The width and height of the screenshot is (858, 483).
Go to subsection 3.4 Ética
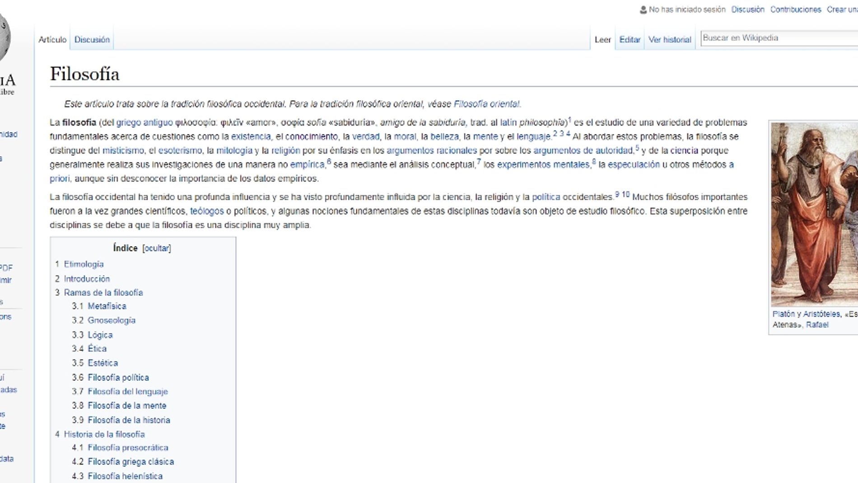click(89, 349)
